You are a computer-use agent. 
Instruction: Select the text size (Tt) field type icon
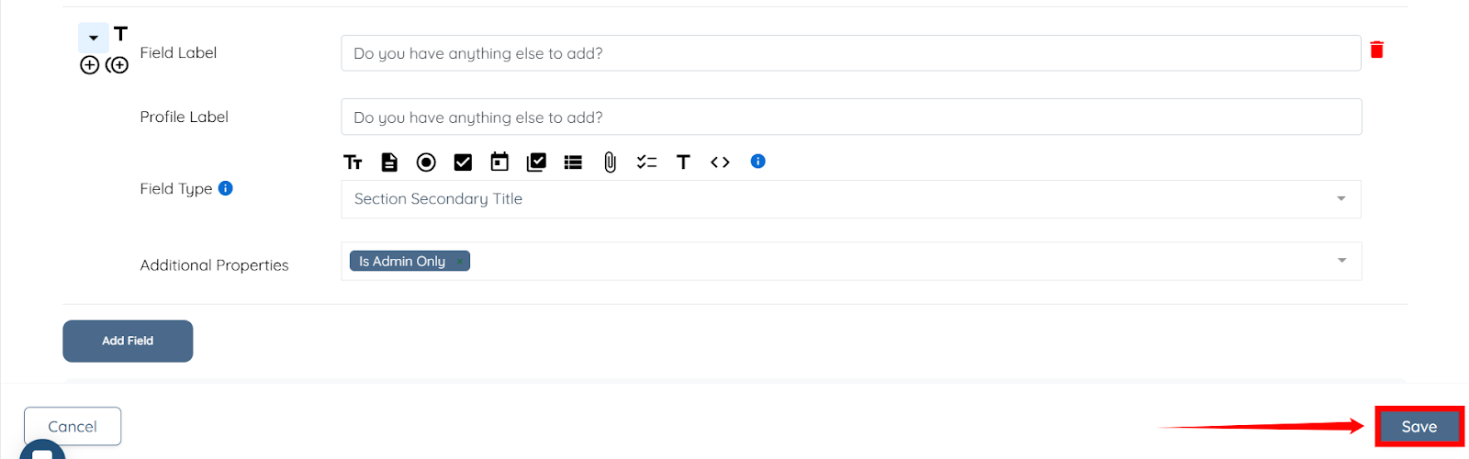tap(353, 162)
